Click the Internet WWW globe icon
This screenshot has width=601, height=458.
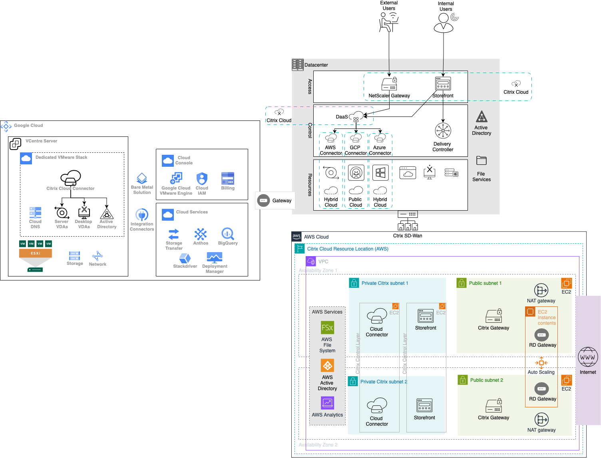tap(587, 357)
